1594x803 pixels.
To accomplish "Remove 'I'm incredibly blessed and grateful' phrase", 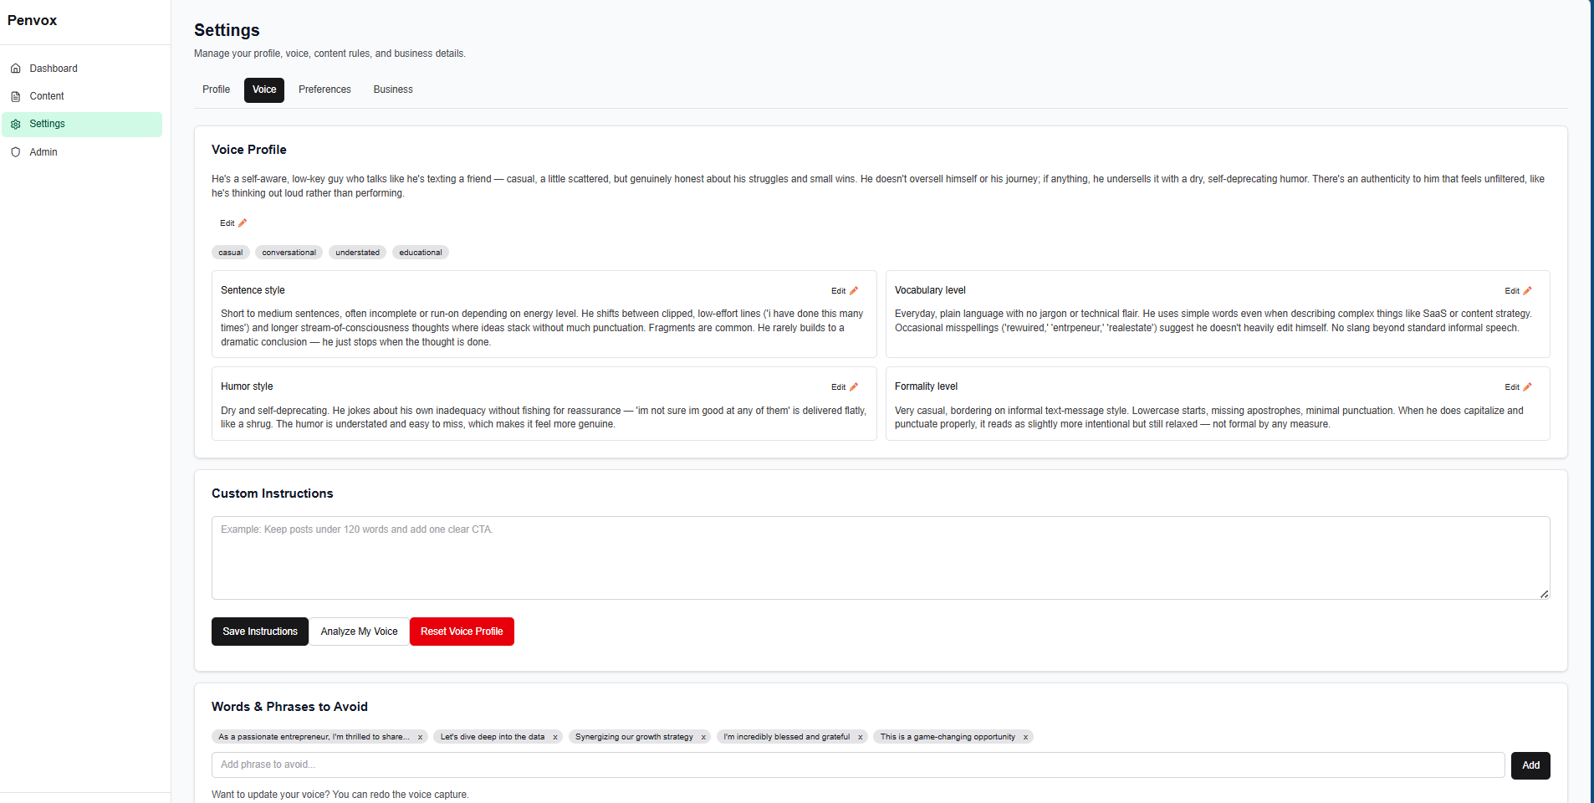I will tap(860, 738).
